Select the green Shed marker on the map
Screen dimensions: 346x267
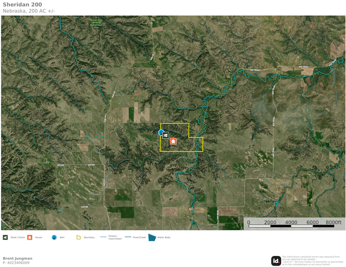(166, 135)
